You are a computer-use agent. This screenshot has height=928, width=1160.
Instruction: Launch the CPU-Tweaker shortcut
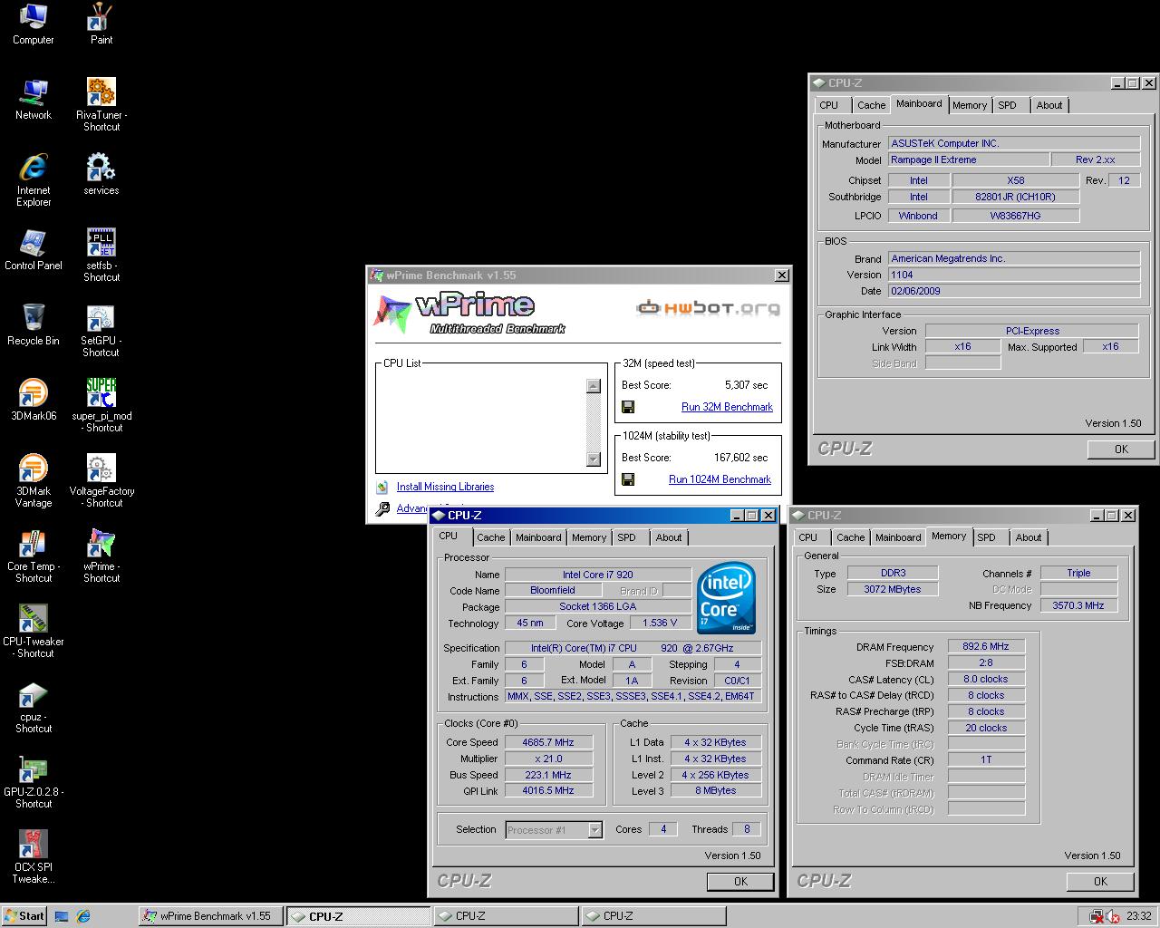click(x=34, y=632)
